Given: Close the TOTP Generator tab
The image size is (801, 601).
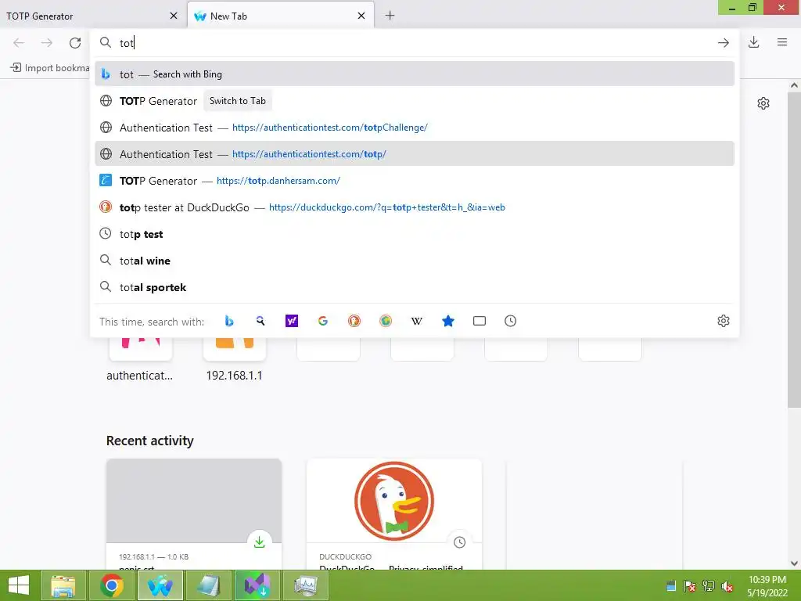Looking at the screenshot, I should 174,16.
